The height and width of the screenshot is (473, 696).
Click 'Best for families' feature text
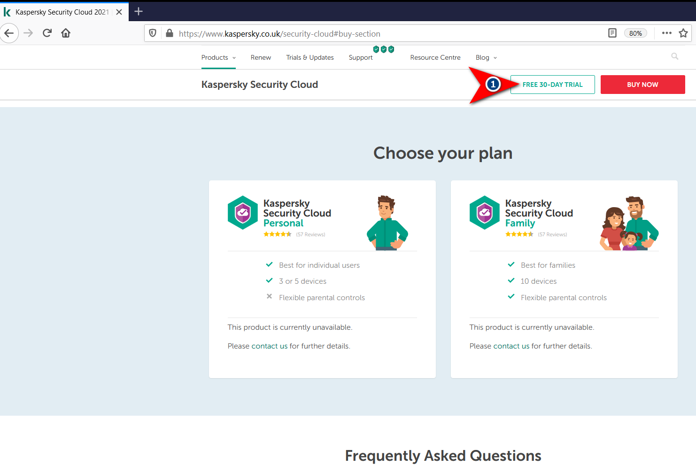[548, 265]
